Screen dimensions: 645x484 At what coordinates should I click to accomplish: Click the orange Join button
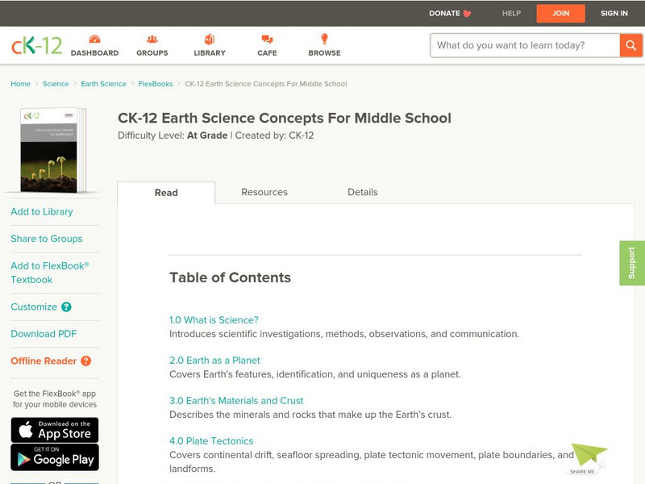point(560,13)
